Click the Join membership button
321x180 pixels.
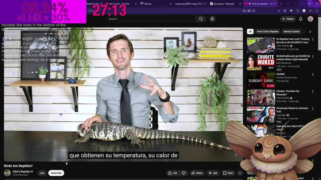(42, 173)
